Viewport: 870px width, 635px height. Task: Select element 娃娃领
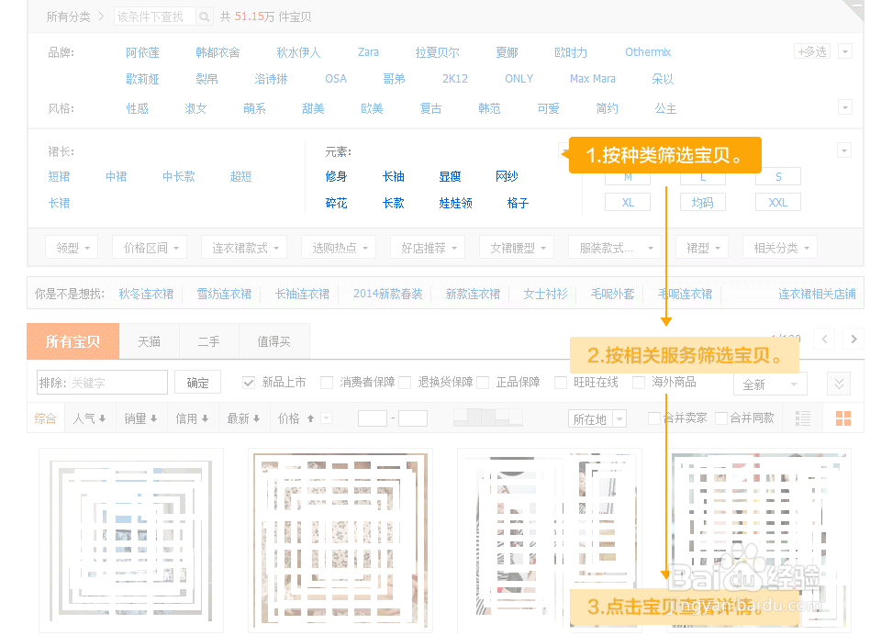click(455, 203)
